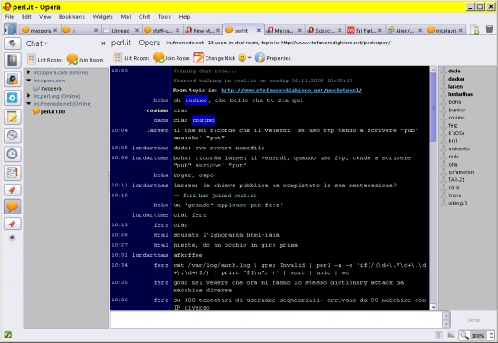The width and height of the screenshot is (498, 343).
Task: Open the Bookmarks menu
Action: tap(72, 17)
